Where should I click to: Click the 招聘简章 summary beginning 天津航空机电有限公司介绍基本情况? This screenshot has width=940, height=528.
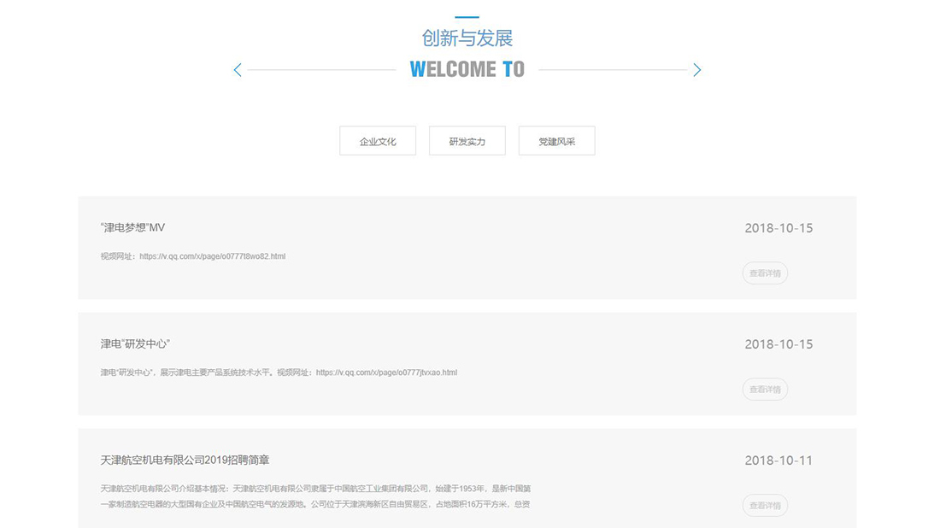(x=315, y=496)
